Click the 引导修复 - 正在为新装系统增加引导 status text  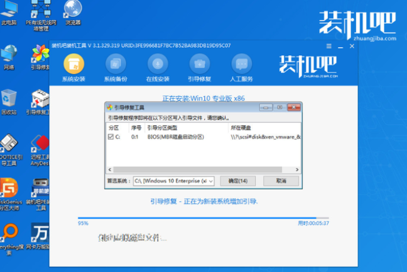[x=204, y=201]
